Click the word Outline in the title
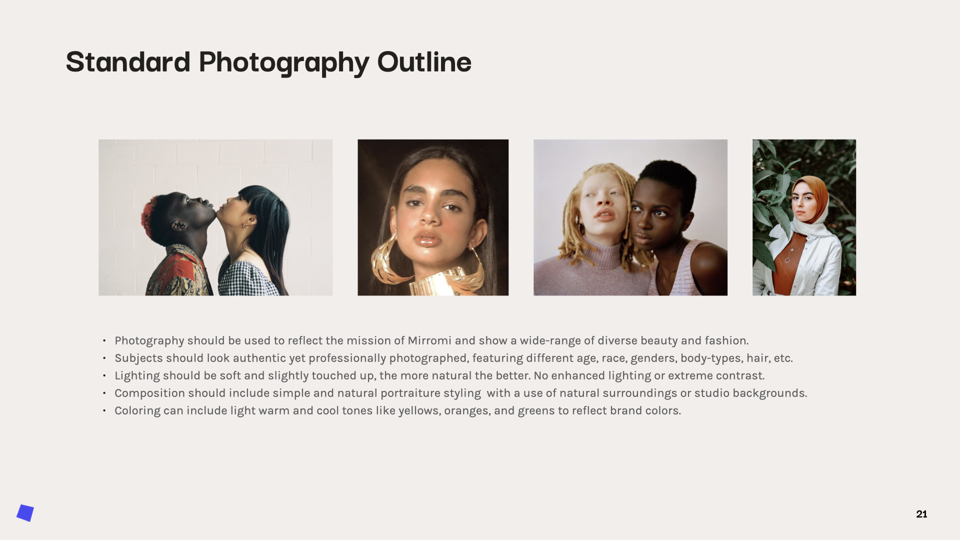960x540 pixels. 423,62
